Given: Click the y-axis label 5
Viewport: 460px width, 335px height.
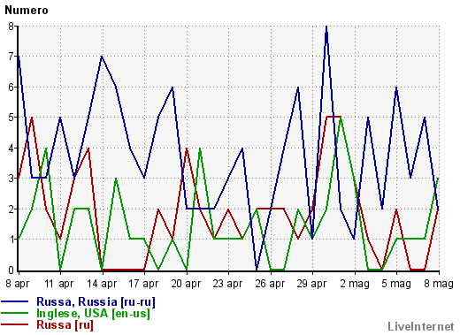Looking at the screenshot, I should [x=11, y=118].
